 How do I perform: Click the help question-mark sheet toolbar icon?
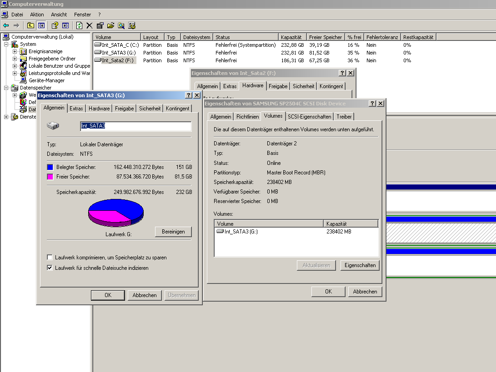point(55,25)
